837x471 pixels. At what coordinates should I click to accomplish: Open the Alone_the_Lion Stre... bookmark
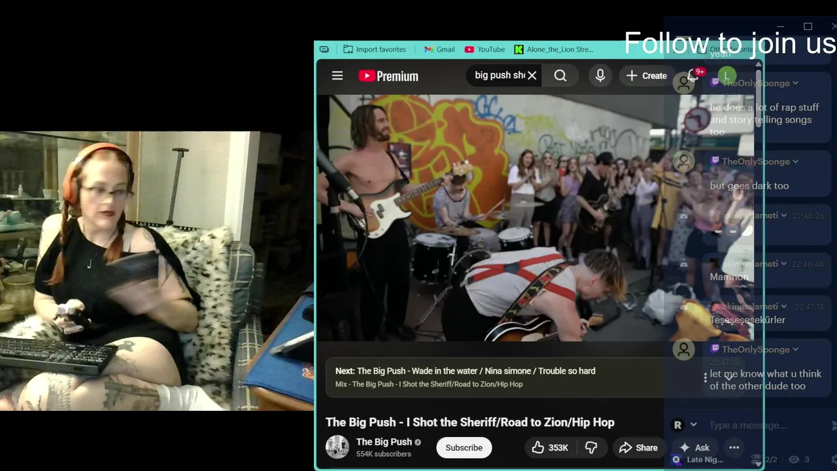554,49
